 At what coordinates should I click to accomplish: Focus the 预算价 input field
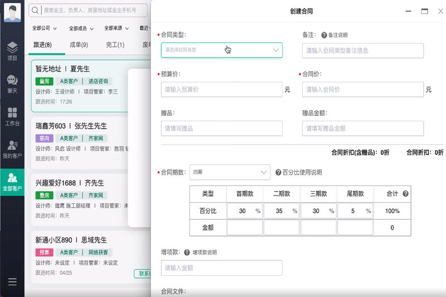coord(221,90)
